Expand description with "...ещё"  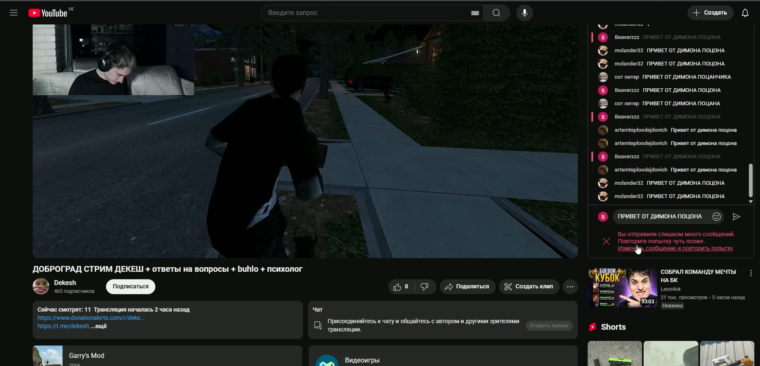coord(99,326)
